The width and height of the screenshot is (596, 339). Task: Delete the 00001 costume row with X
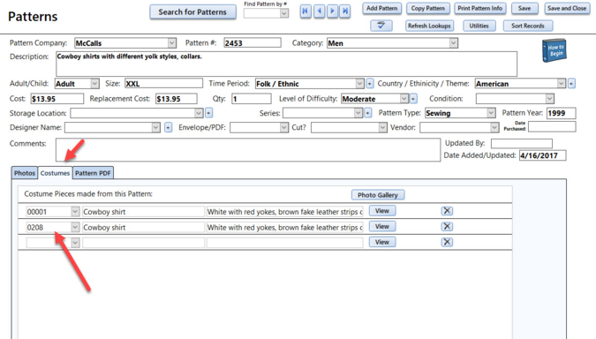[x=447, y=211]
